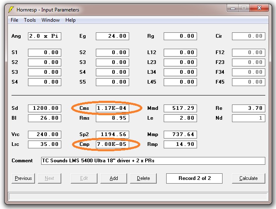Add a new record with Add button

click(114, 178)
